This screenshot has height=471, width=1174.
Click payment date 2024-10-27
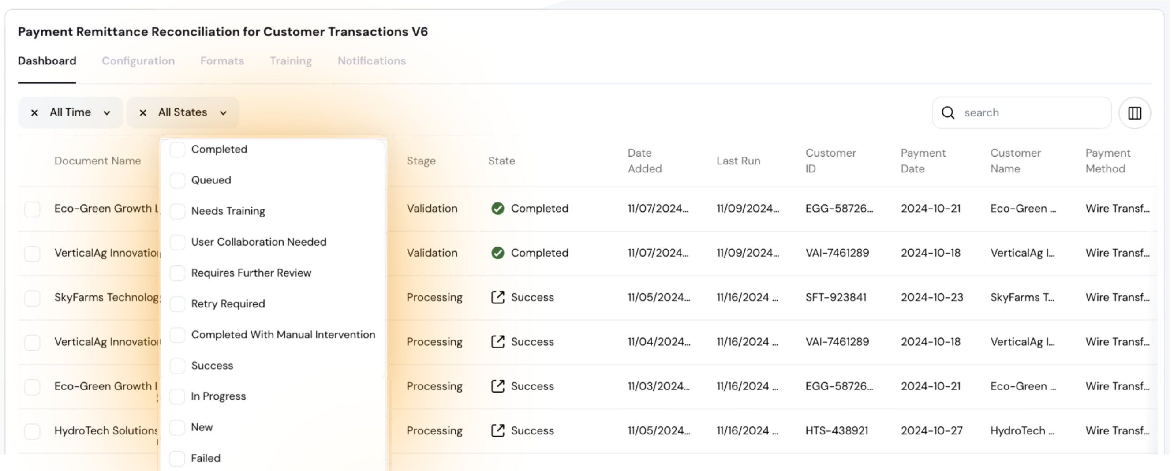point(931,430)
